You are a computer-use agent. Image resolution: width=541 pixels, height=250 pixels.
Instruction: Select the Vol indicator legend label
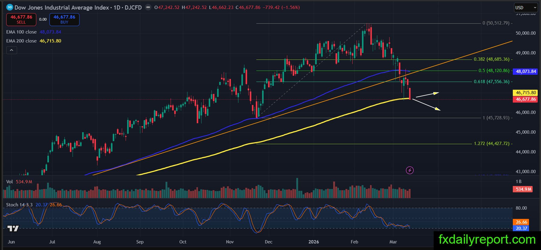[10, 182]
